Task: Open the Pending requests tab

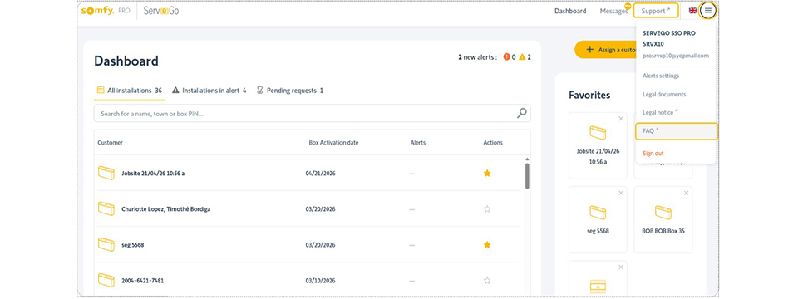Action: [x=290, y=91]
